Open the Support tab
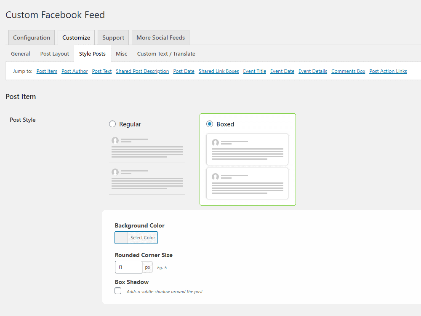The height and width of the screenshot is (316, 421). (x=113, y=37)
